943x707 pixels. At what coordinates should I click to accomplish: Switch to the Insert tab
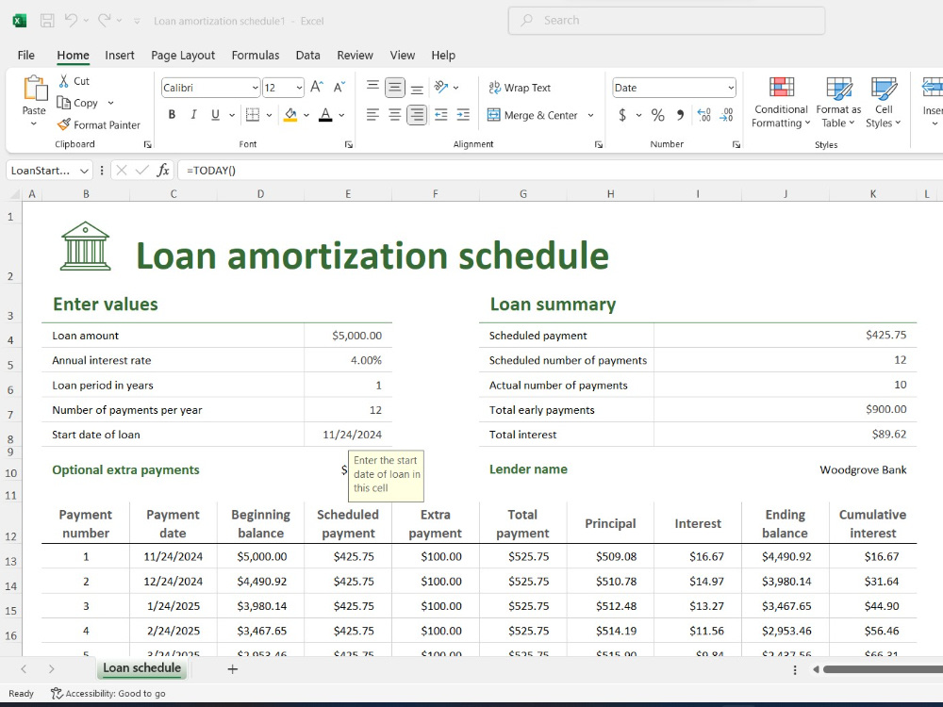(120, 56)
